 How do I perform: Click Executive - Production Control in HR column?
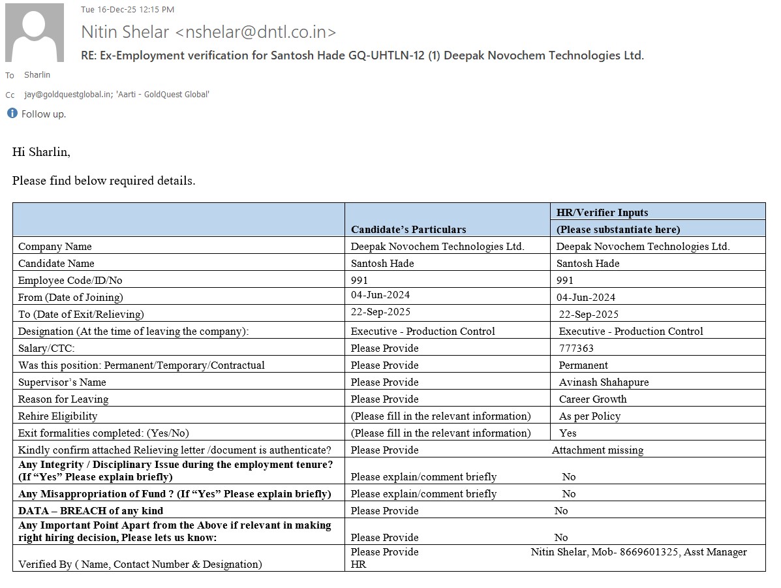point(630,332)
